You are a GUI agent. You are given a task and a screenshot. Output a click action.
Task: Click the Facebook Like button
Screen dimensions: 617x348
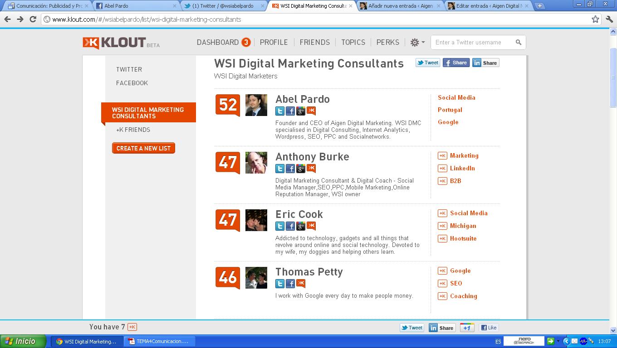pos(489,328)
